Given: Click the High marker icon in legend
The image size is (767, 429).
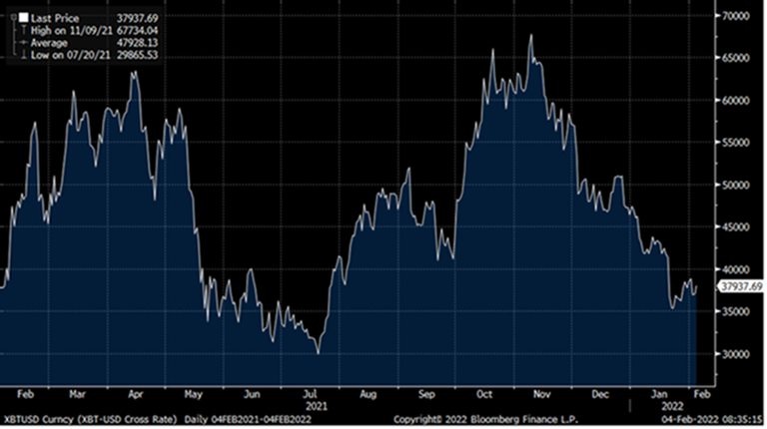Looking at the screenshot, I should (22, 30).
